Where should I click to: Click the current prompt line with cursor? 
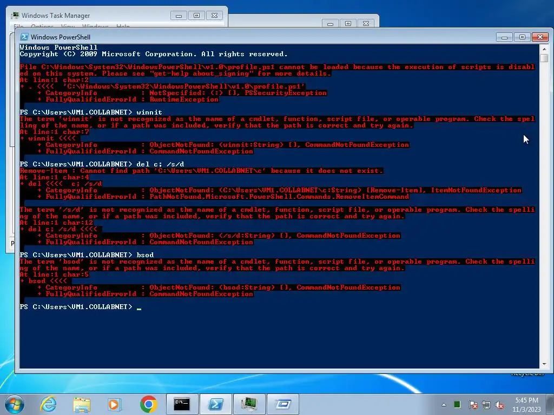(81, 307)
